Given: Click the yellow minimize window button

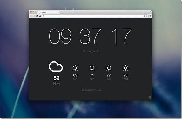Looking at the screenshot, I should pyautogui.click(x=33, y=12).
